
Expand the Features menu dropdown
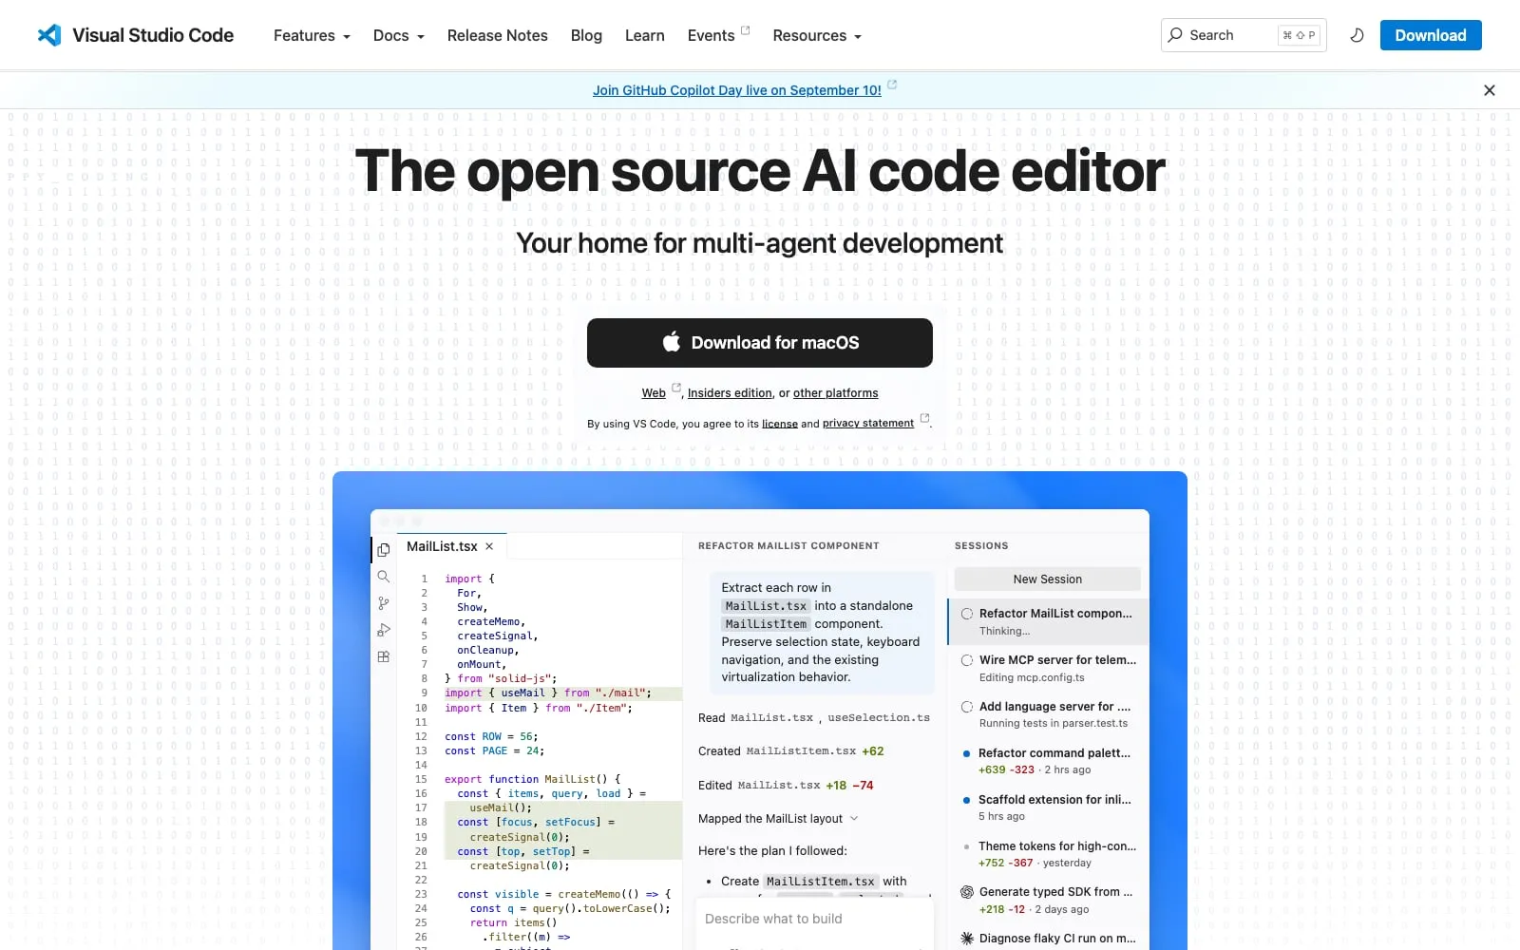point(312,35)
